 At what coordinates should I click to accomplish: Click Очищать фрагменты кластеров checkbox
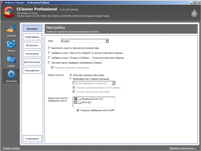point(74,92)
